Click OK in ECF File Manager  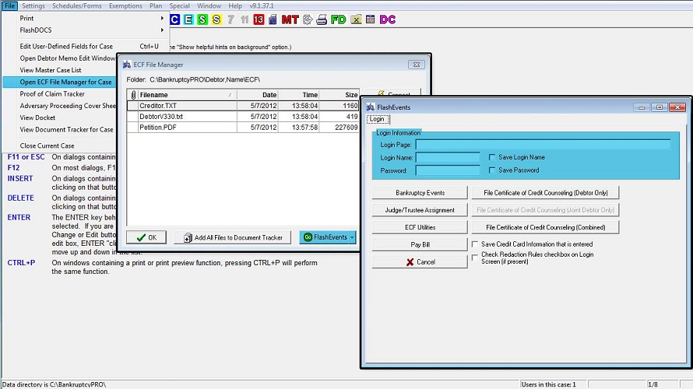[146, 237]
